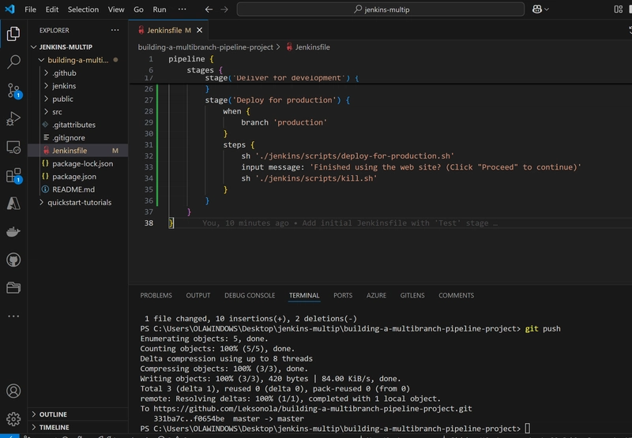The width and height of the screenshot is (632, 438).
Task: Open the Accounts icon
Action: 13,391
